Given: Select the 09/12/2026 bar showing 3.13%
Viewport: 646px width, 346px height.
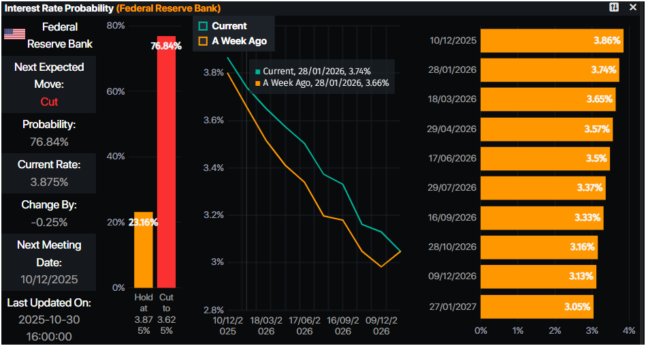Looking at the screenshot, I should [x=538, y=276].
